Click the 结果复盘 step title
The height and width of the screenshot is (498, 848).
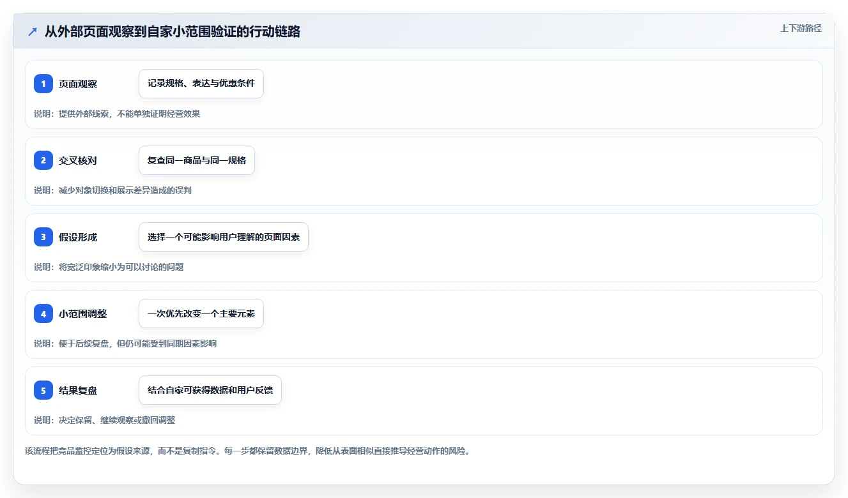coord(78,390)
